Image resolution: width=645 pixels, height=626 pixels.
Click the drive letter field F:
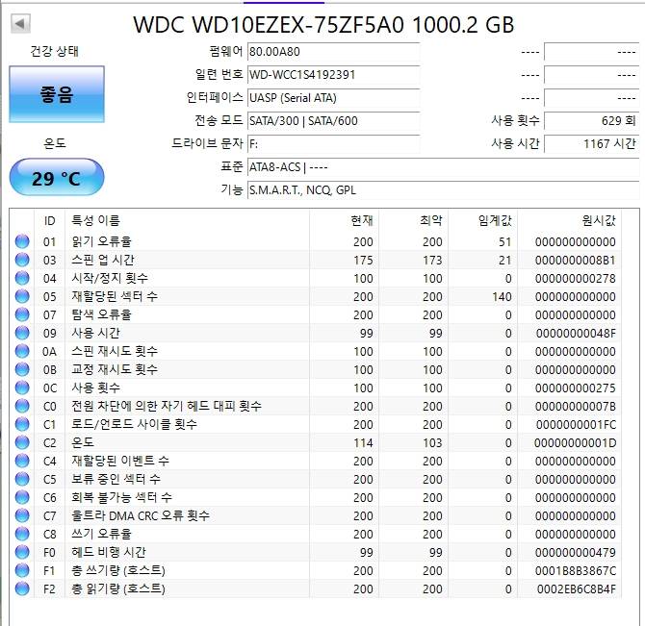(333, 144)
